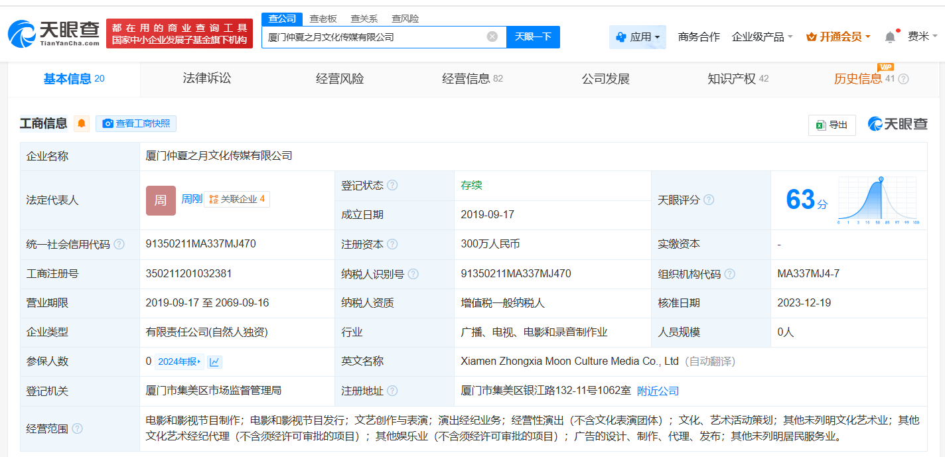Screen dimensions: 945x457
Task: Open the notification bell in header
Action: pyautogui.click(x=890, y=37)
